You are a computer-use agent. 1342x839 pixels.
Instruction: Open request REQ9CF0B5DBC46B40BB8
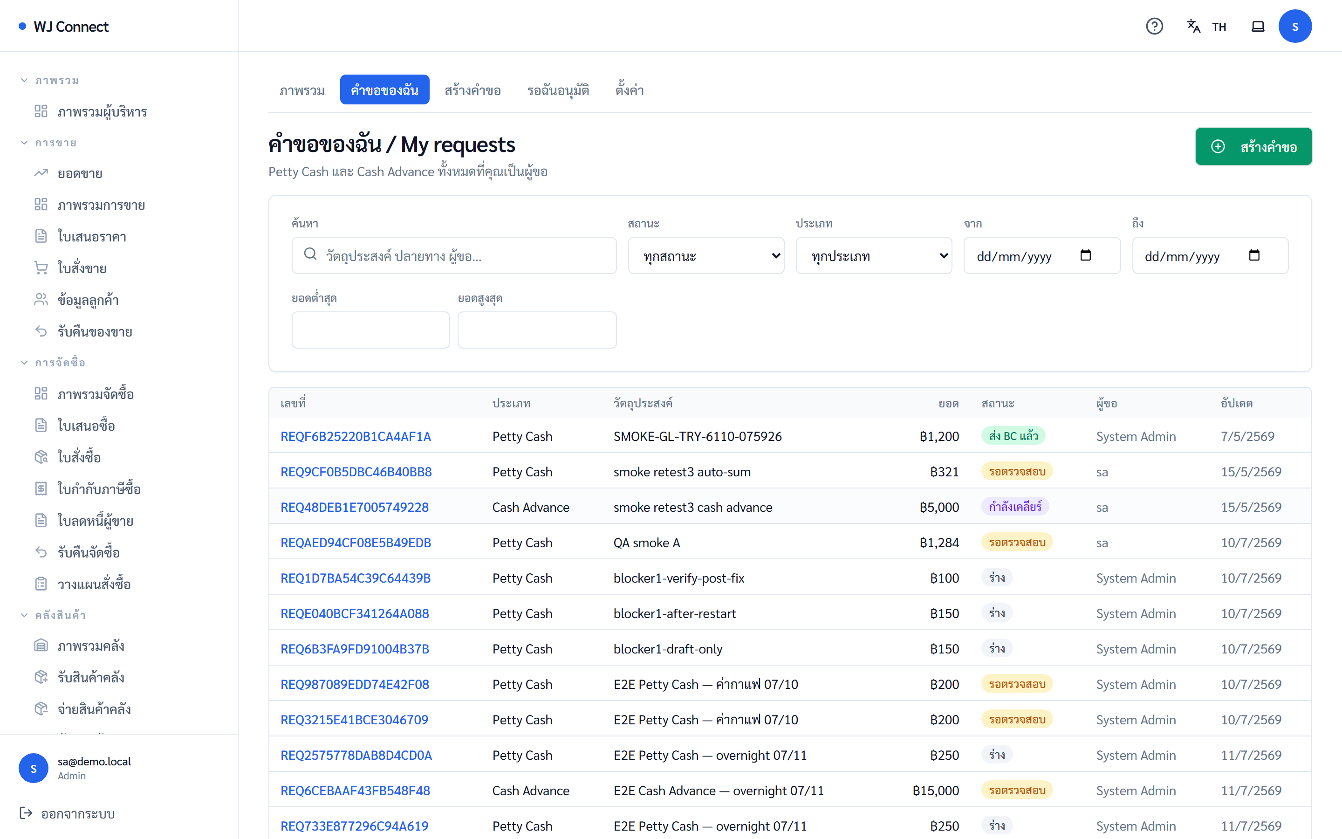(356, 472)
